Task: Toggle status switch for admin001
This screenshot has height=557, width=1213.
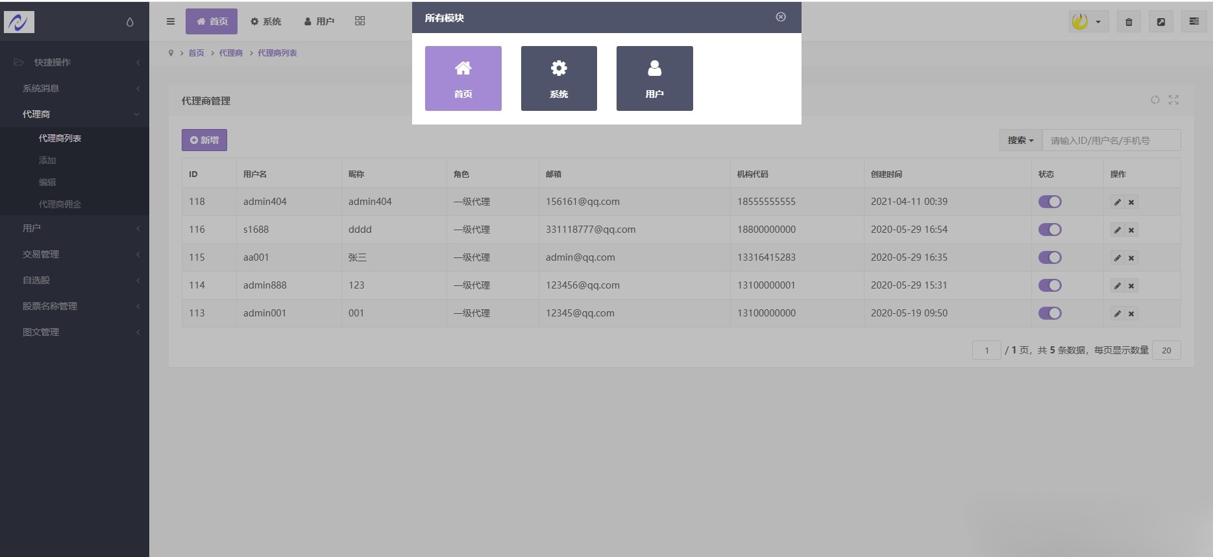Action: [x=1049, y=313]
